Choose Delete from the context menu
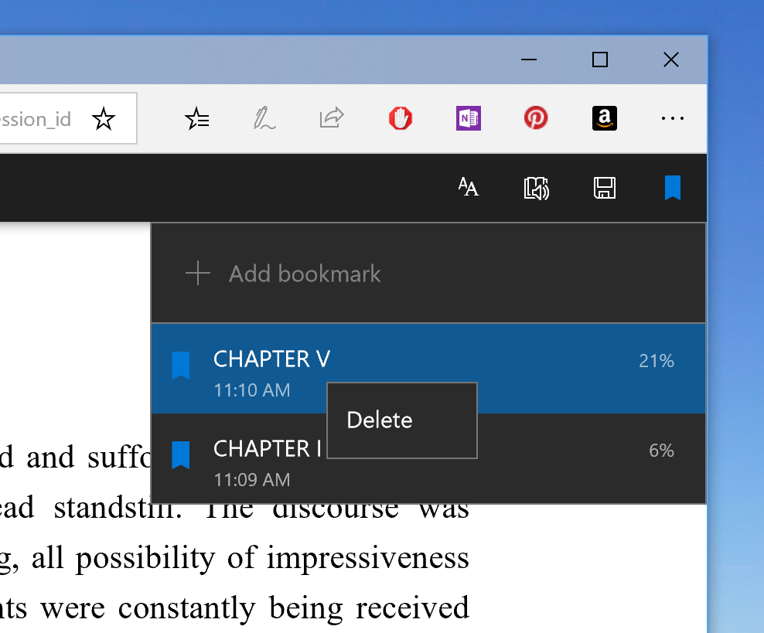 pyautogui.click(x=380, y=420)
